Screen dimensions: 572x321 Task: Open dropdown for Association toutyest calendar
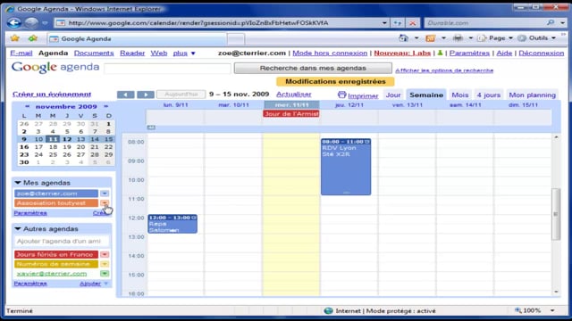[105, 202]
